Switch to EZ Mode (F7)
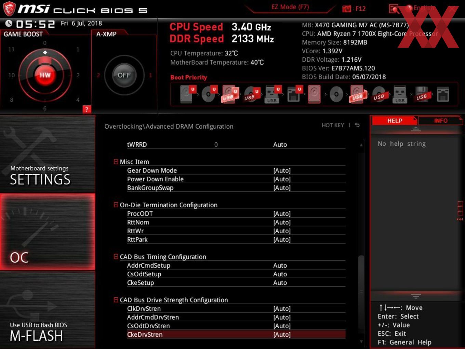 pyautogui.click(x=290, y=7)
